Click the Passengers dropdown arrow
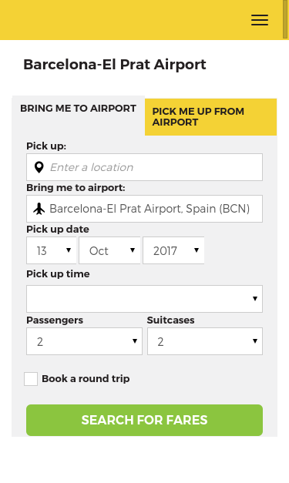Viewport: 289px width, 483px height. (135, 341)
